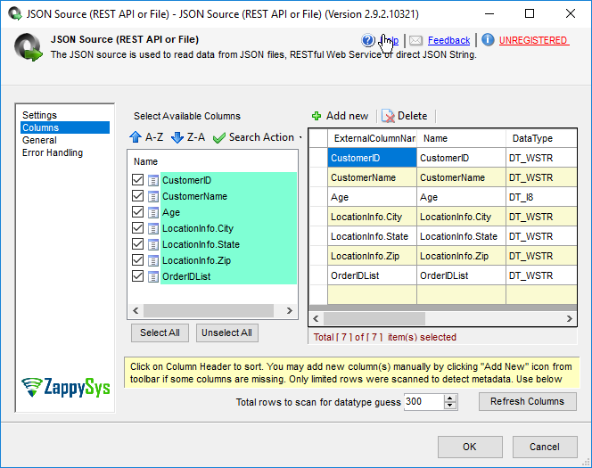This screenshot has width=592, height=468.
Task: Click row header of CustomerName grid row
Action: coord(318,177)
